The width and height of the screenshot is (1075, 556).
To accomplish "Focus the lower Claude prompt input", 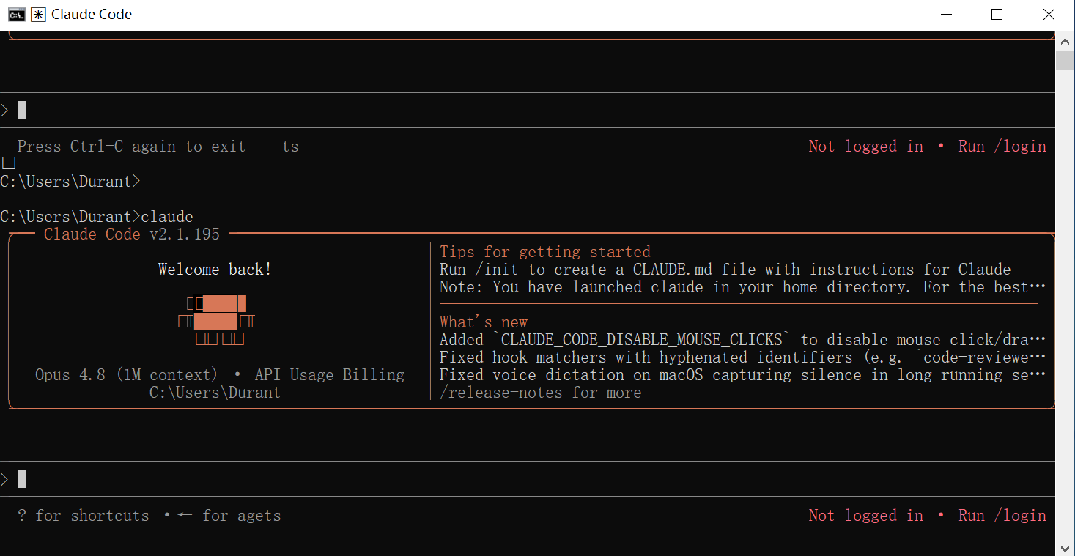I will click(528, 480).
